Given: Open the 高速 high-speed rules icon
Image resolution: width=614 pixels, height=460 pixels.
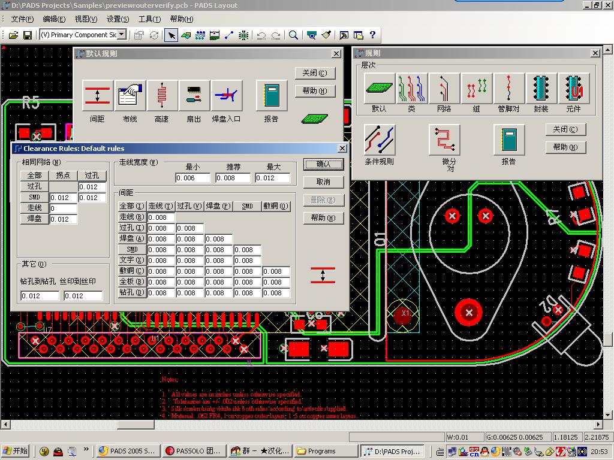Looking at the screenshot, I should pos(162,96).
